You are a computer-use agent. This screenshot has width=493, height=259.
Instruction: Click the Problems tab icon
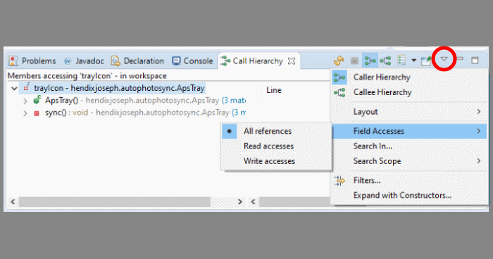tap(13, 61)
